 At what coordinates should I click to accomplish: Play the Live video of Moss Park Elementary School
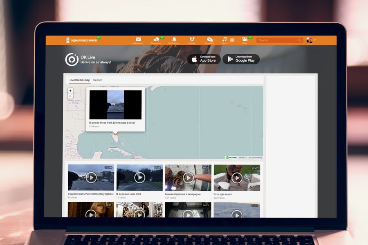click(x=91, y=178)
